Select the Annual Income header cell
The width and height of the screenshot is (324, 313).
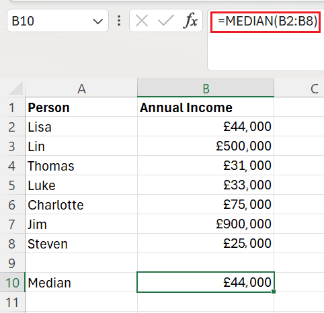click(206, 107)
